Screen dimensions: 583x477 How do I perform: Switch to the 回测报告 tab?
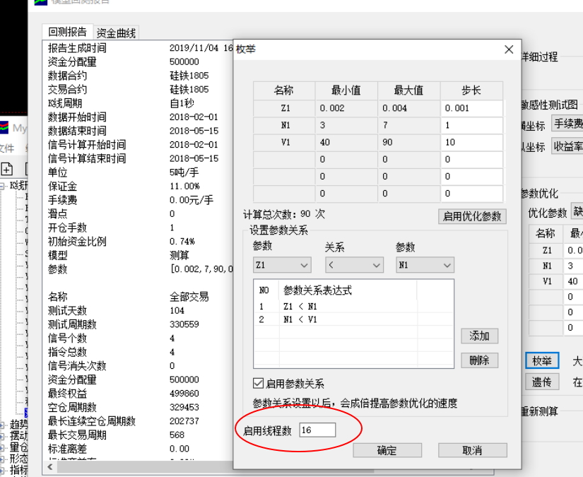click(x=67, y=32)
